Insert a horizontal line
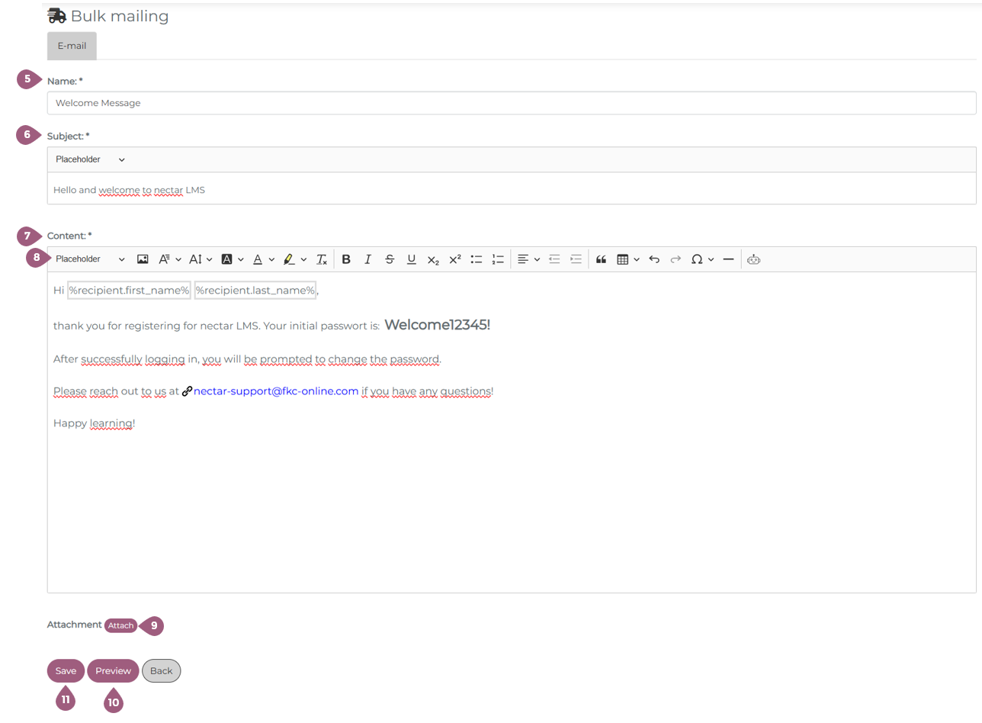This screenshot has width=982, height=723. 728,259
